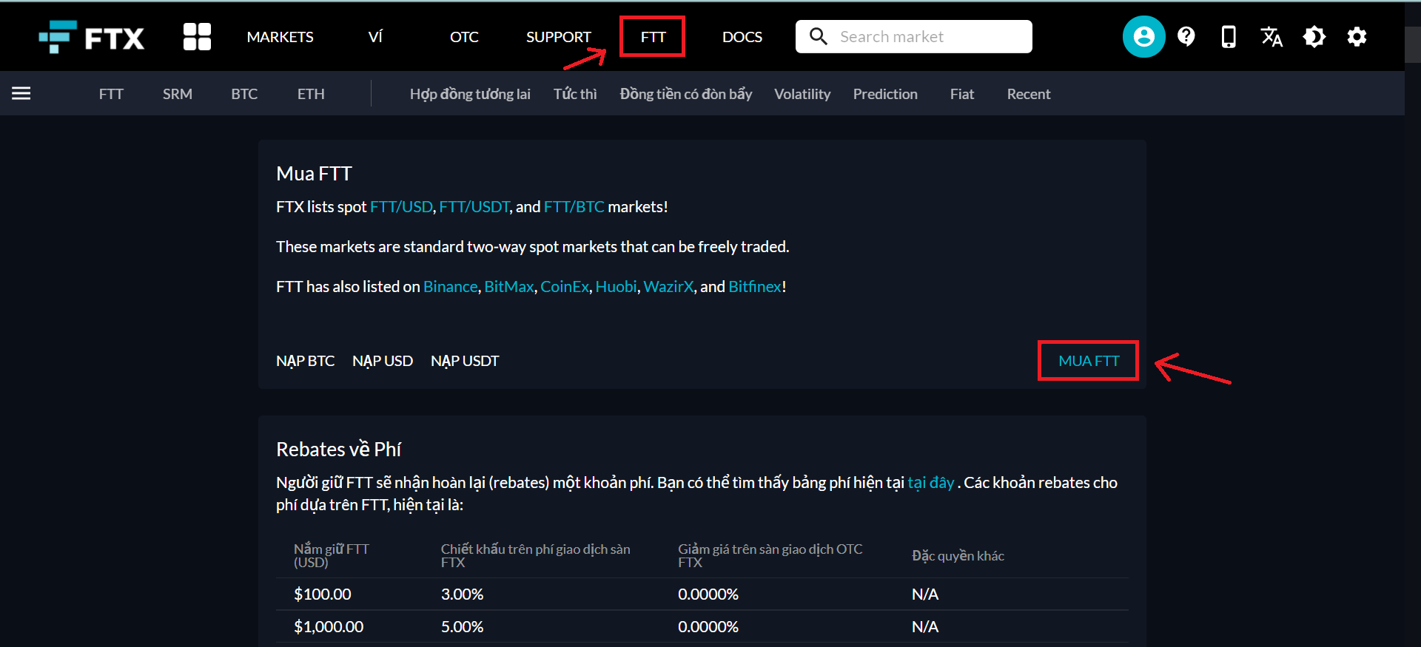Expand the hamburger side menu

[x=21, y=93]
